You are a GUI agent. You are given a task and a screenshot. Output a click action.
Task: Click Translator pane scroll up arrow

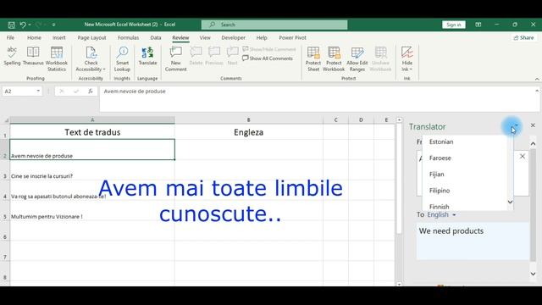pyautogui.click(x=533, y=144)
